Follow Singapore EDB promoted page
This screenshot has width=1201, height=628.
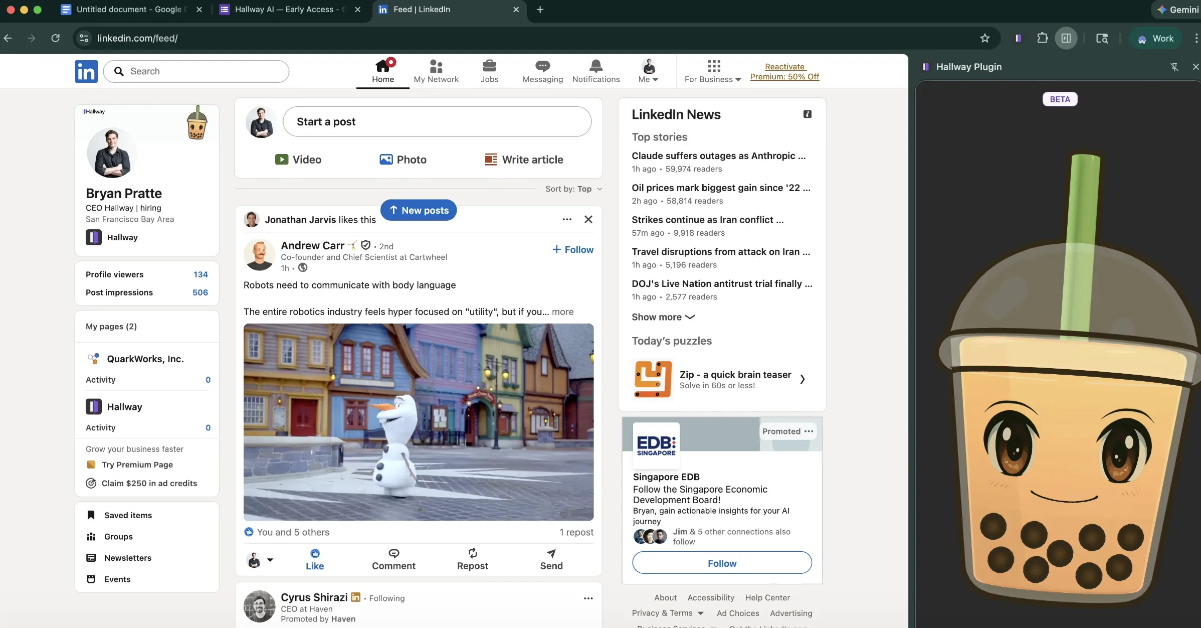pyautogui.click(x=722, y=563)
